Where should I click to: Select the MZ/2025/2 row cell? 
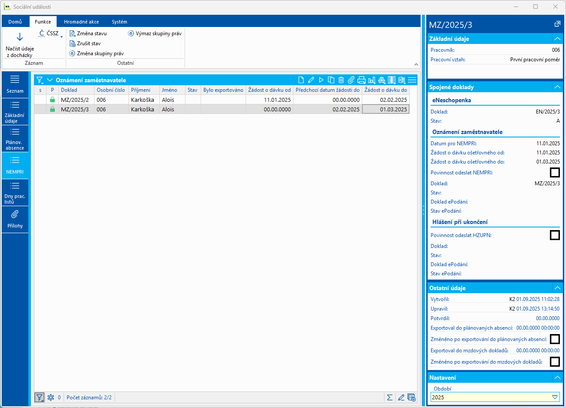76,100
